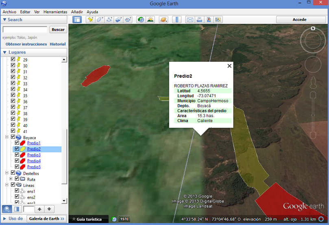
Task: Open the Archivo menu
Action: pos(9,12)
